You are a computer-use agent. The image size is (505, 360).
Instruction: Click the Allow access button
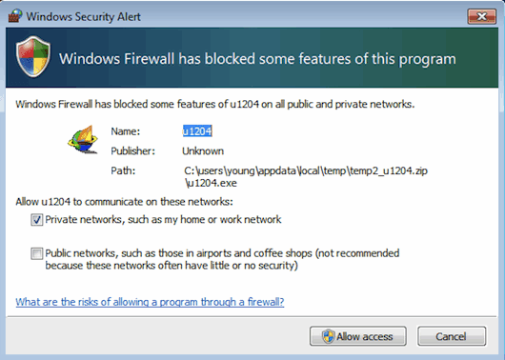point(358,336)
